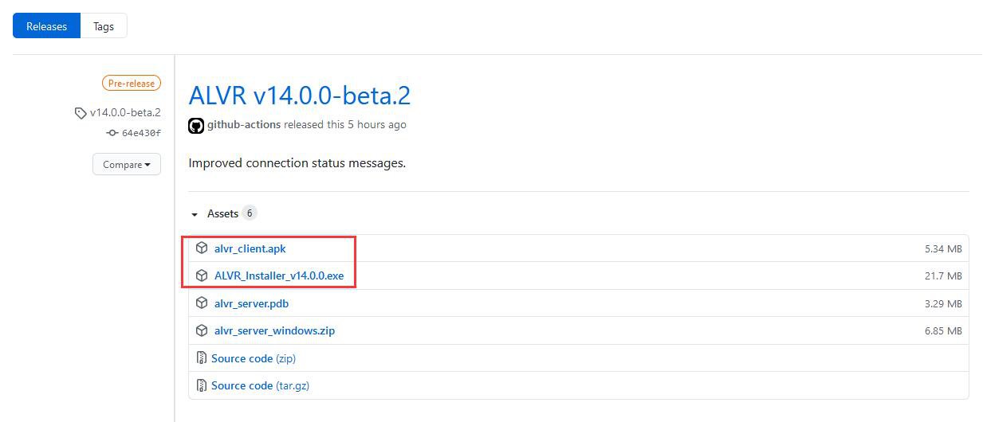
Task: Download alvr_server_windows.zip
Action: click(274, 330)
